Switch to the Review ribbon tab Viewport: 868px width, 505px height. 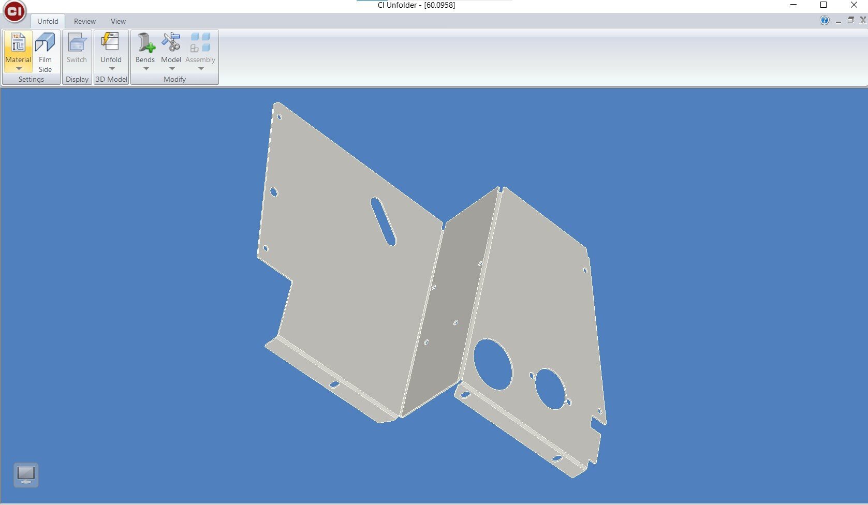(x=84, y=21)
